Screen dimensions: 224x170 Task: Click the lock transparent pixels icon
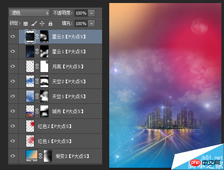coord(25,24)
